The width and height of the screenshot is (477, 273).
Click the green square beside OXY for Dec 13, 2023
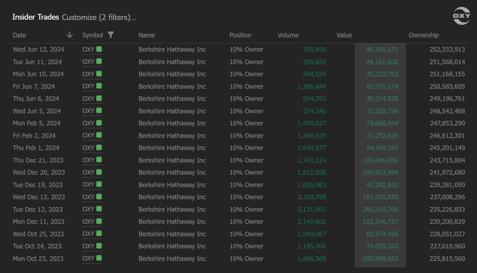coord(99,196)
